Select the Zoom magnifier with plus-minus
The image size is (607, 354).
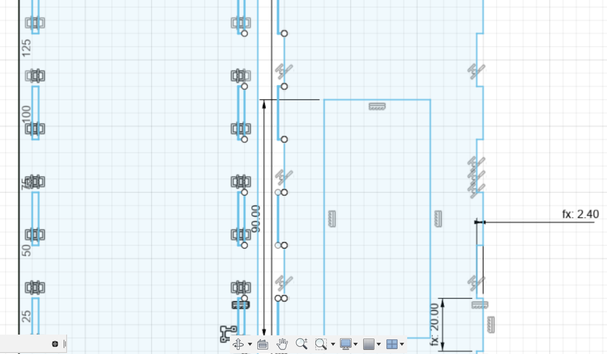tap(302, 344)
